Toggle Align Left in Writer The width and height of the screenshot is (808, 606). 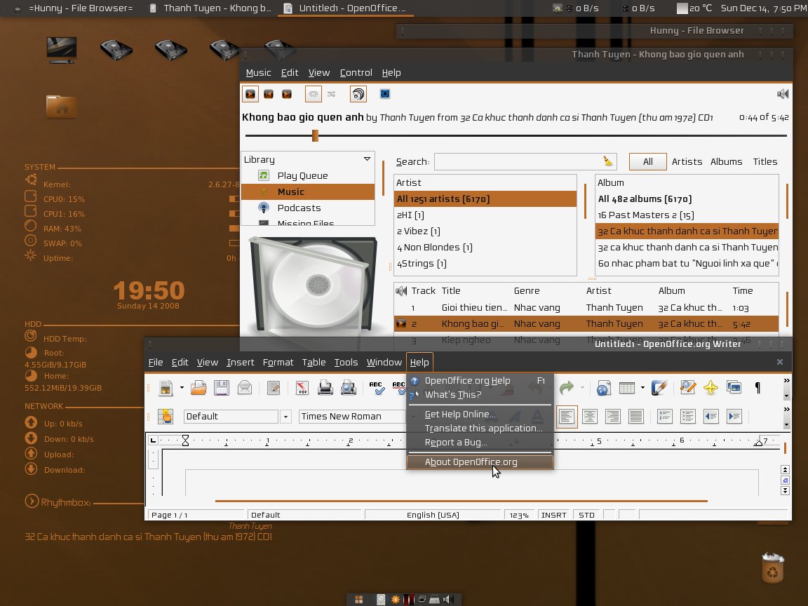pyautogui.click(x=566, y=417)
